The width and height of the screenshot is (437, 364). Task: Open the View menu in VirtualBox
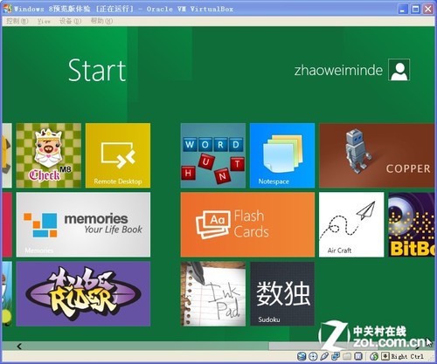coord(44,21)
